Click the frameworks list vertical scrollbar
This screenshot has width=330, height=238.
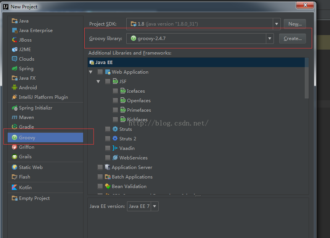coord(307,78)
